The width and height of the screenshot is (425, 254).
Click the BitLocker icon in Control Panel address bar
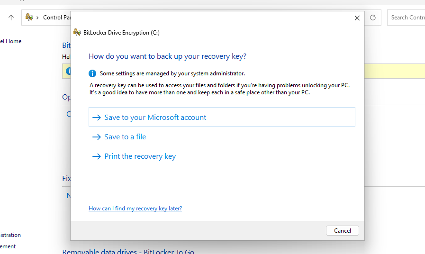[x=29, y=18]
